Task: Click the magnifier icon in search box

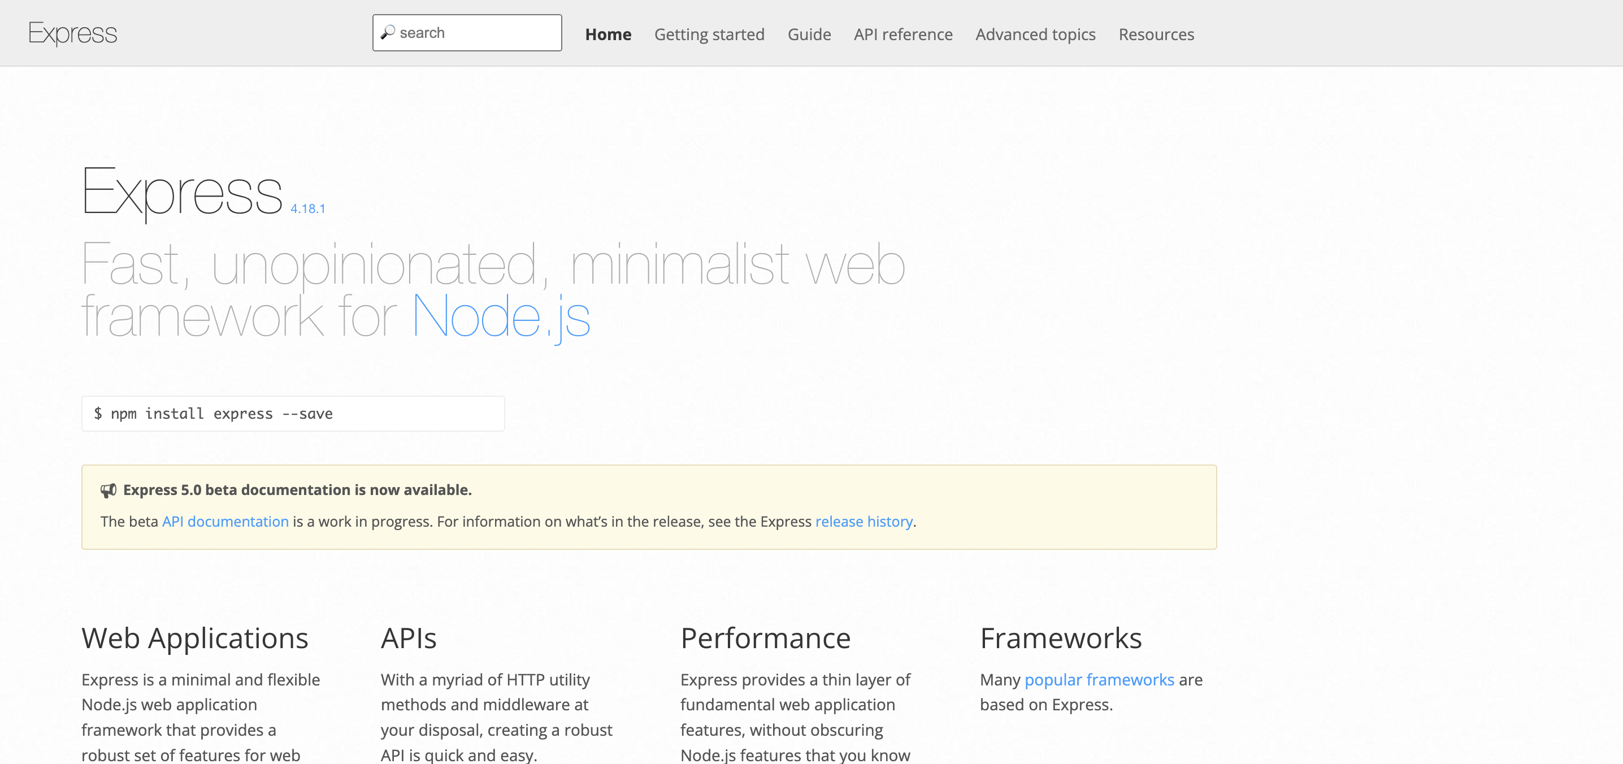Action: pyautogui.click(x=388, y=32)
